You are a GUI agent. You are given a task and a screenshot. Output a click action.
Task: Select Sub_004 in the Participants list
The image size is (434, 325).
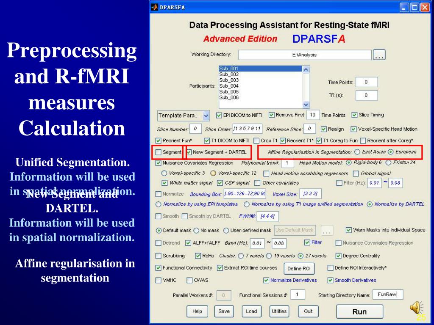pos(261,86)
